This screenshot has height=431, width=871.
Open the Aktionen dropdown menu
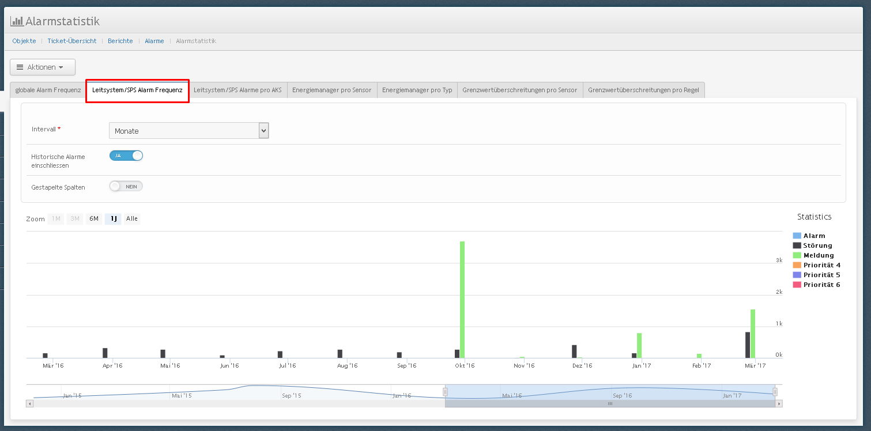(43, 67)
